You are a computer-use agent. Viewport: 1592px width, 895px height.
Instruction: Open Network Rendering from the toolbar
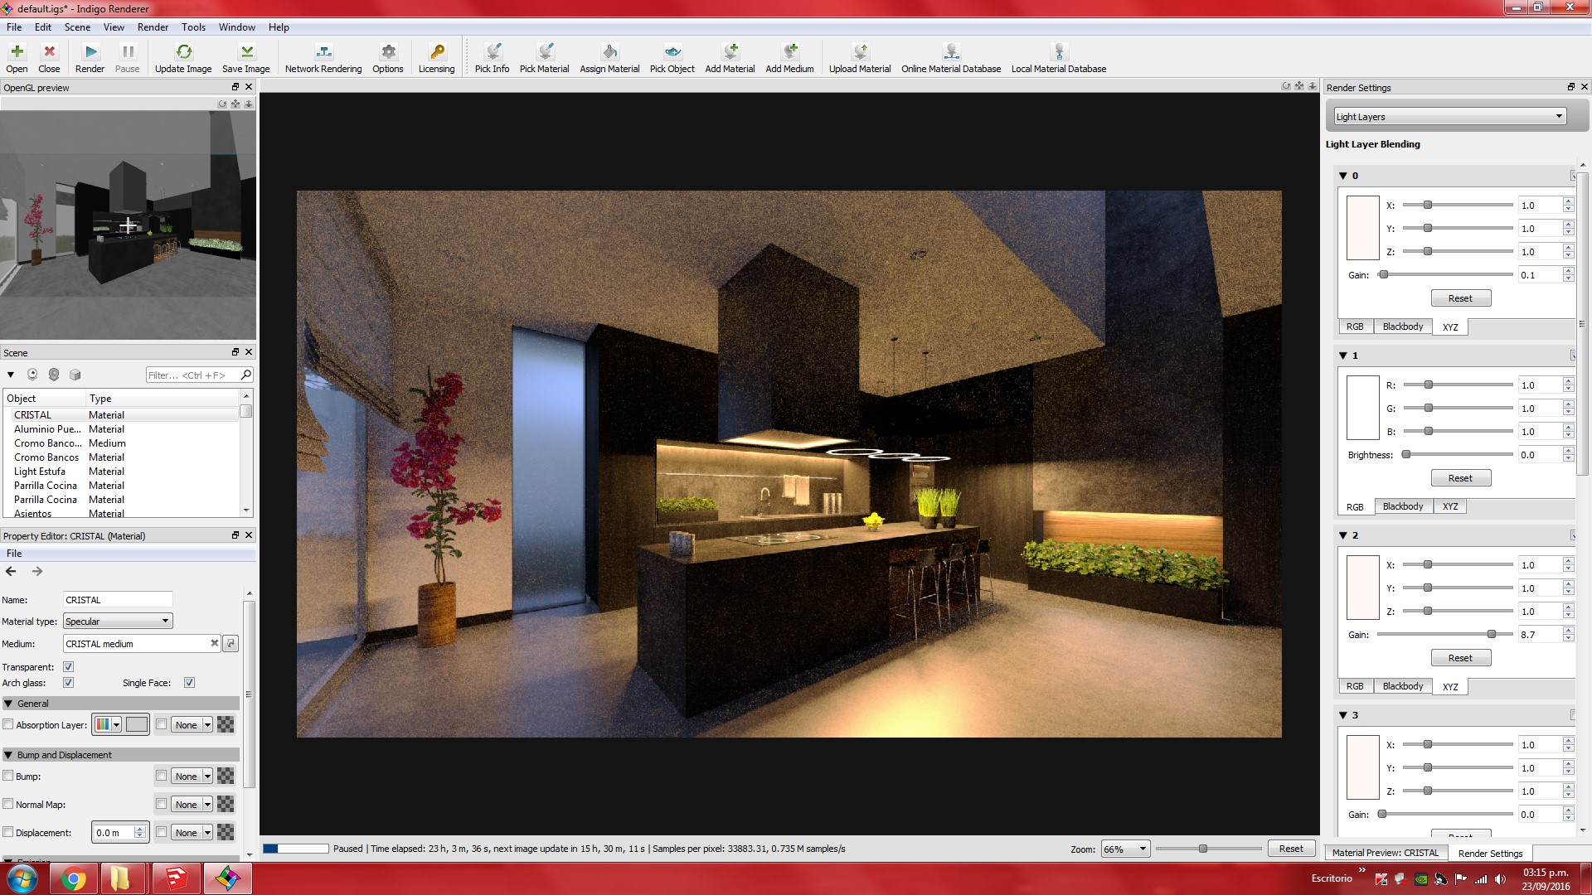coord(323,58)
